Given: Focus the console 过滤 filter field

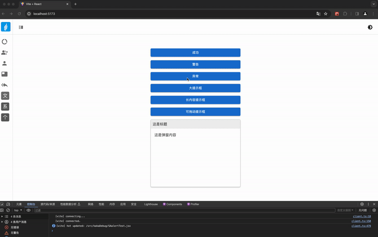Looking at the screenshot, I should click(185, 210).
